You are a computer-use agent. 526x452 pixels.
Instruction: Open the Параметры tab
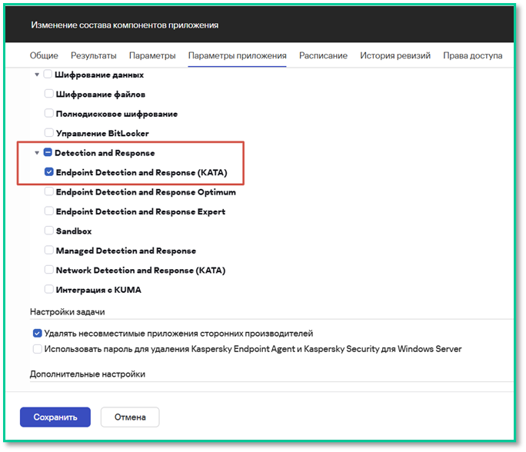152,55
